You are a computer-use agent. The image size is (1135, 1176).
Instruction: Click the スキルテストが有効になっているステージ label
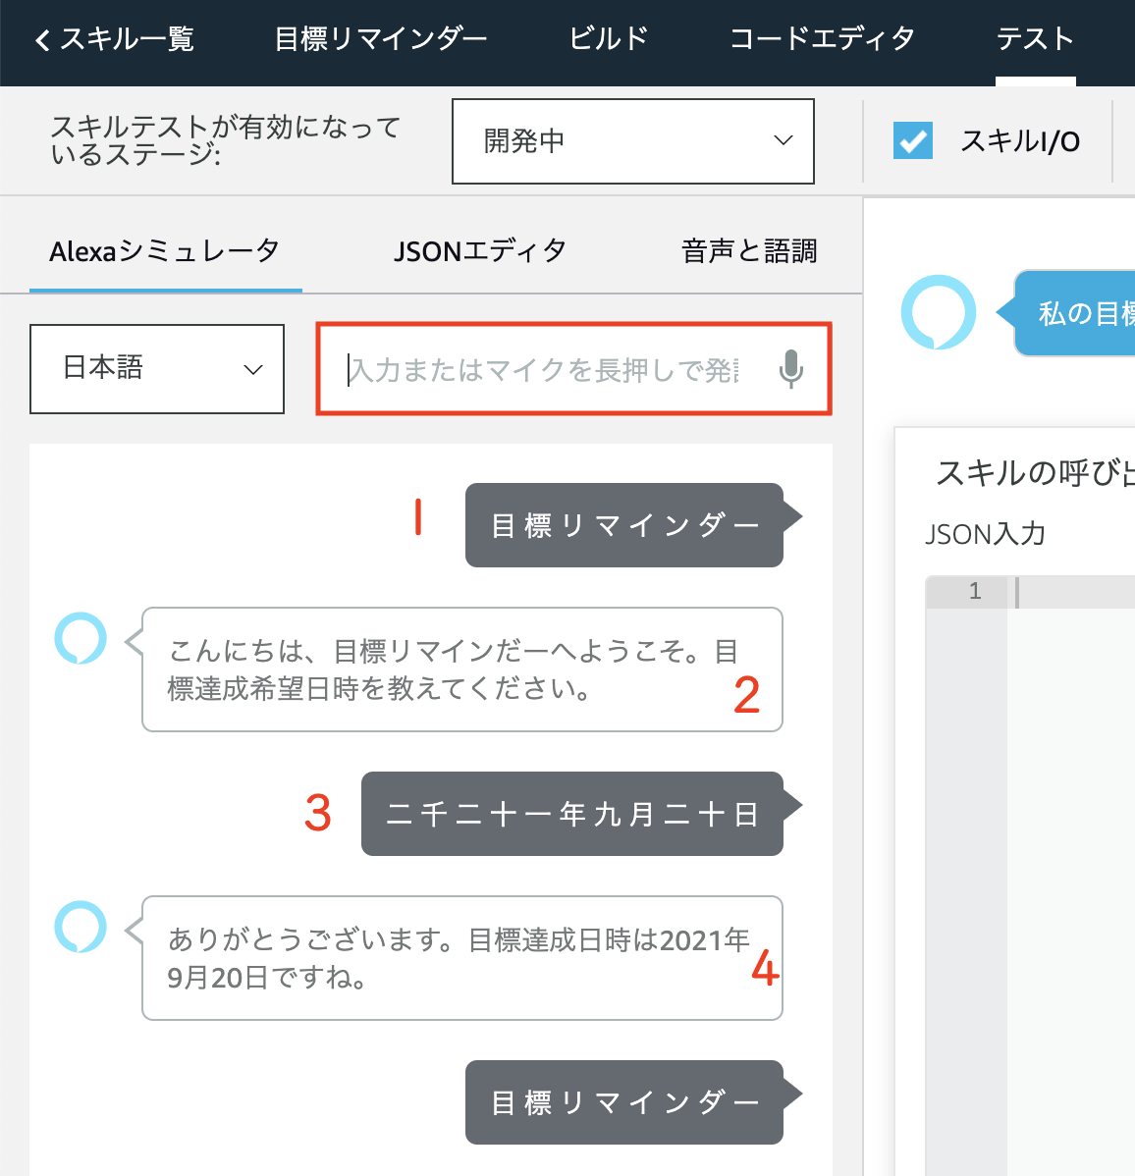[225, 140]
